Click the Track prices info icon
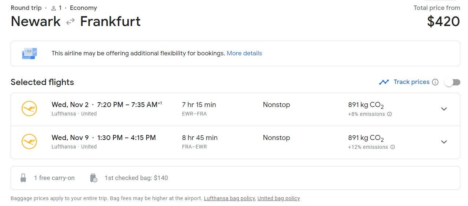Viewport: 468px width, 206px height. point(435,82)
